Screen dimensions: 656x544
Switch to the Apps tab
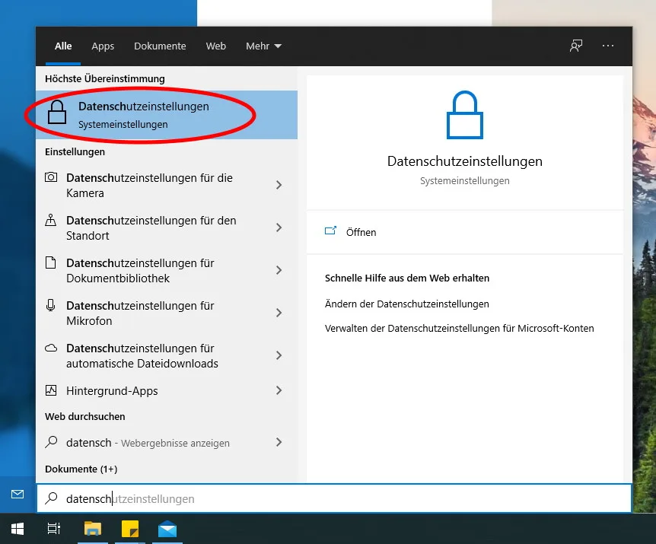point(103,46)
